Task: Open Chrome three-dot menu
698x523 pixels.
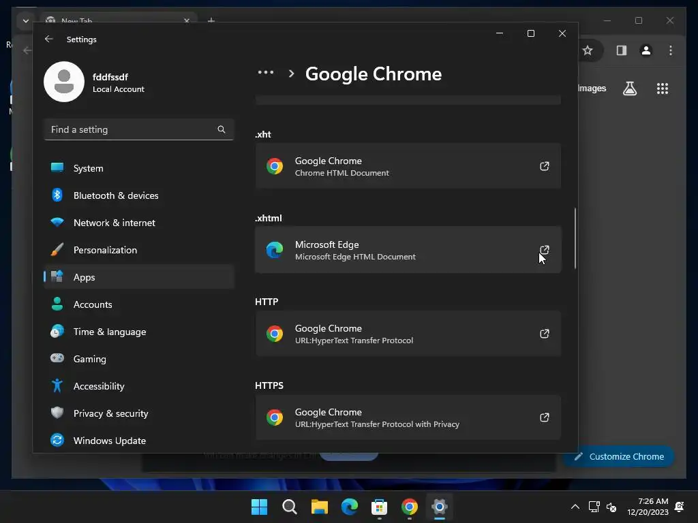Action: (x=671, y=50)
